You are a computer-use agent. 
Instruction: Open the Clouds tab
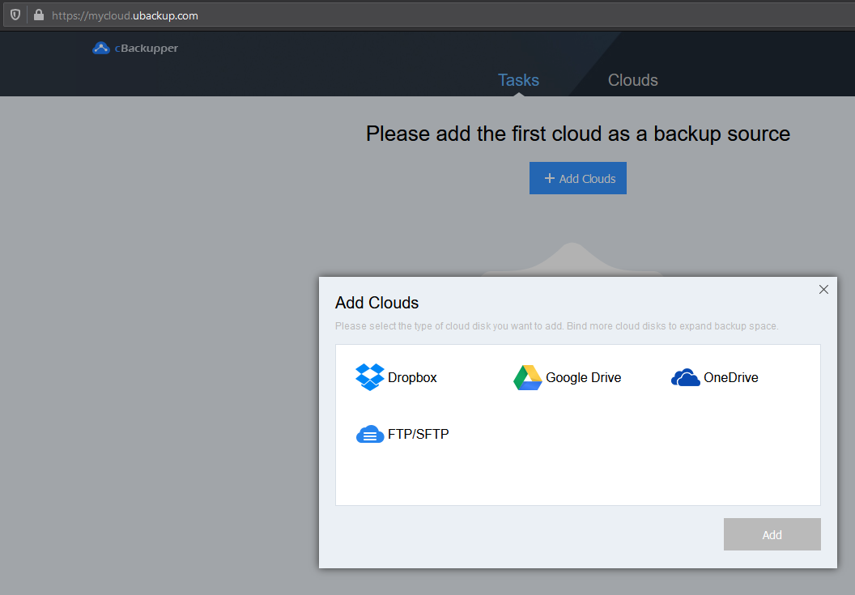pos(632,80)
